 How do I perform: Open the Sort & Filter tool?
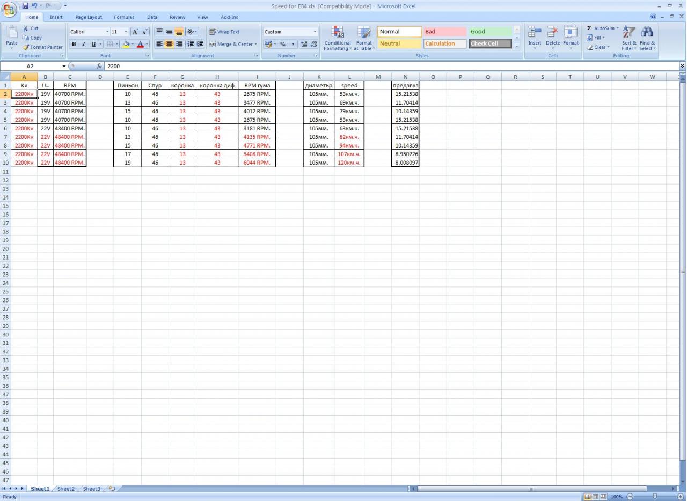click(629, 33)
